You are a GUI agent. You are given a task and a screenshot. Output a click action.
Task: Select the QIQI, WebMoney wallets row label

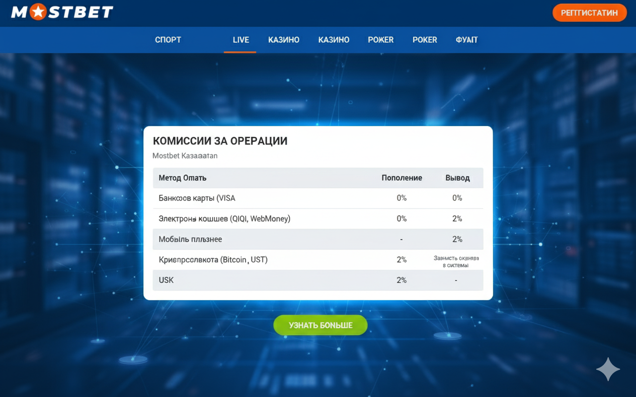(x=225, y=218)
